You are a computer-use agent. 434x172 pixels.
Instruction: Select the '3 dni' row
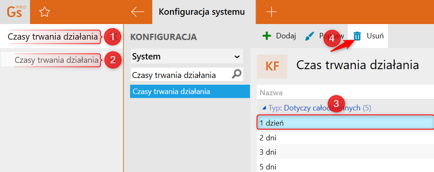pos(345,152)
